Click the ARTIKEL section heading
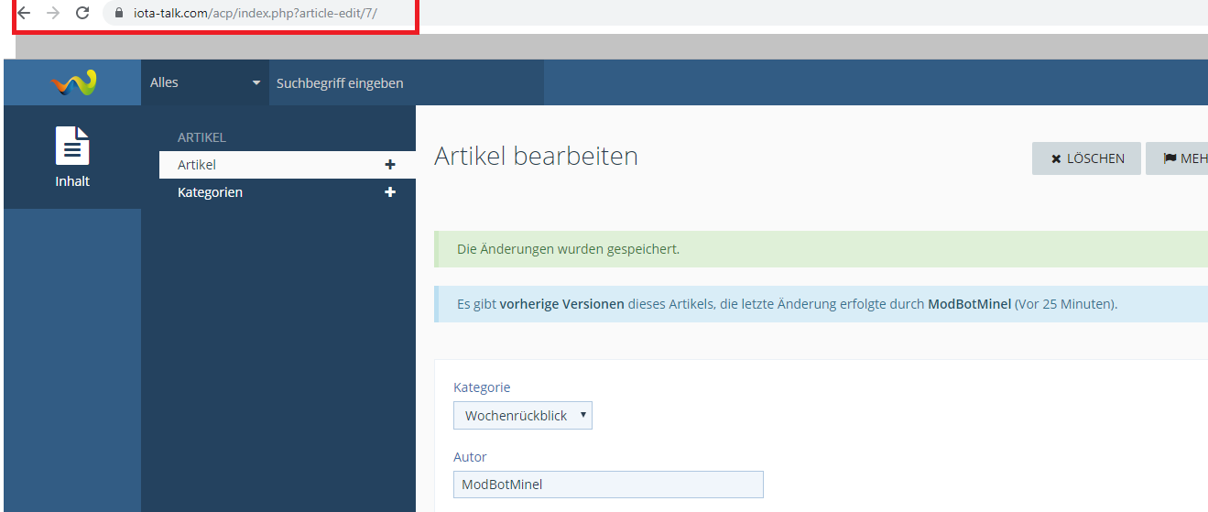 [x=201, y=137]
